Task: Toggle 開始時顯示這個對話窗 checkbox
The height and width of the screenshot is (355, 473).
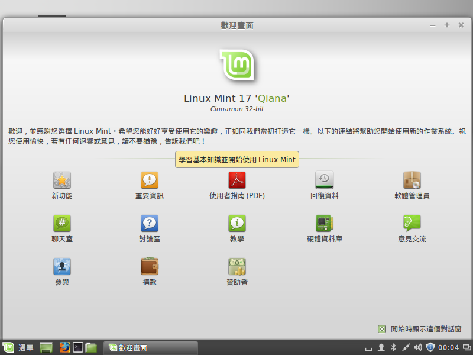Action: click(x=382, y=329)
